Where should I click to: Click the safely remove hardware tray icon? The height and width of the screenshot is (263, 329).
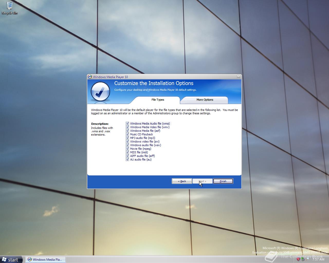pos(303,259)
